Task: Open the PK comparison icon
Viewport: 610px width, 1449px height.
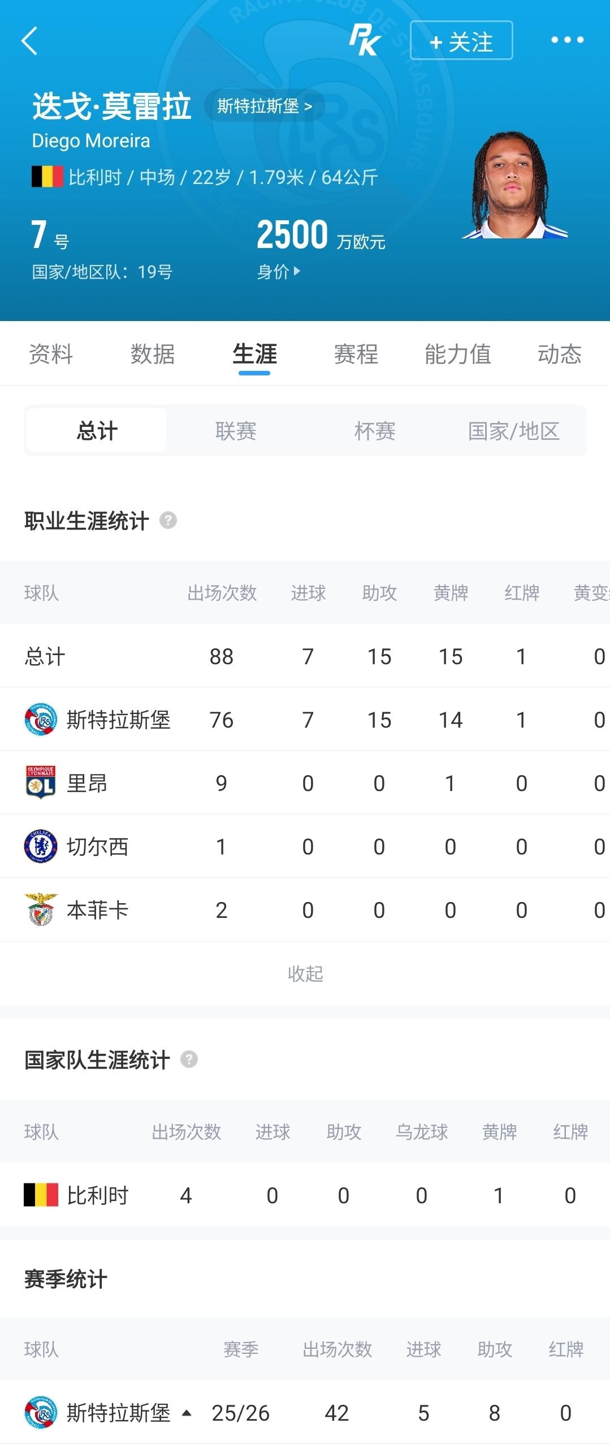Action: (365, 40)
